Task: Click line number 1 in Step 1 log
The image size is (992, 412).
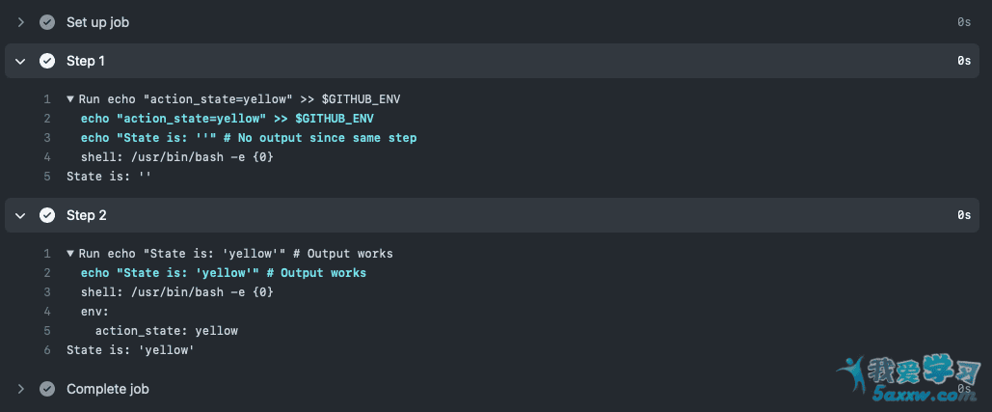Action: tap(46, 99)
